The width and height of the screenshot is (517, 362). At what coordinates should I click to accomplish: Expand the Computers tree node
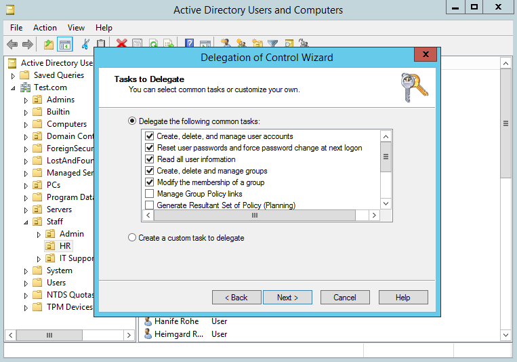pos(26,125)
